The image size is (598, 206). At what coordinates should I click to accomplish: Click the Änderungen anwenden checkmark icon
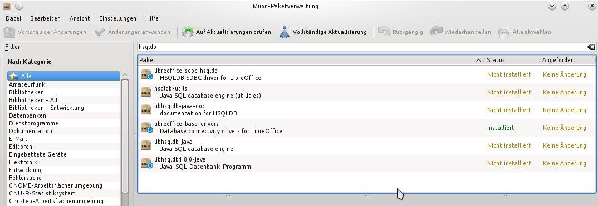click(x=100, y=32)
